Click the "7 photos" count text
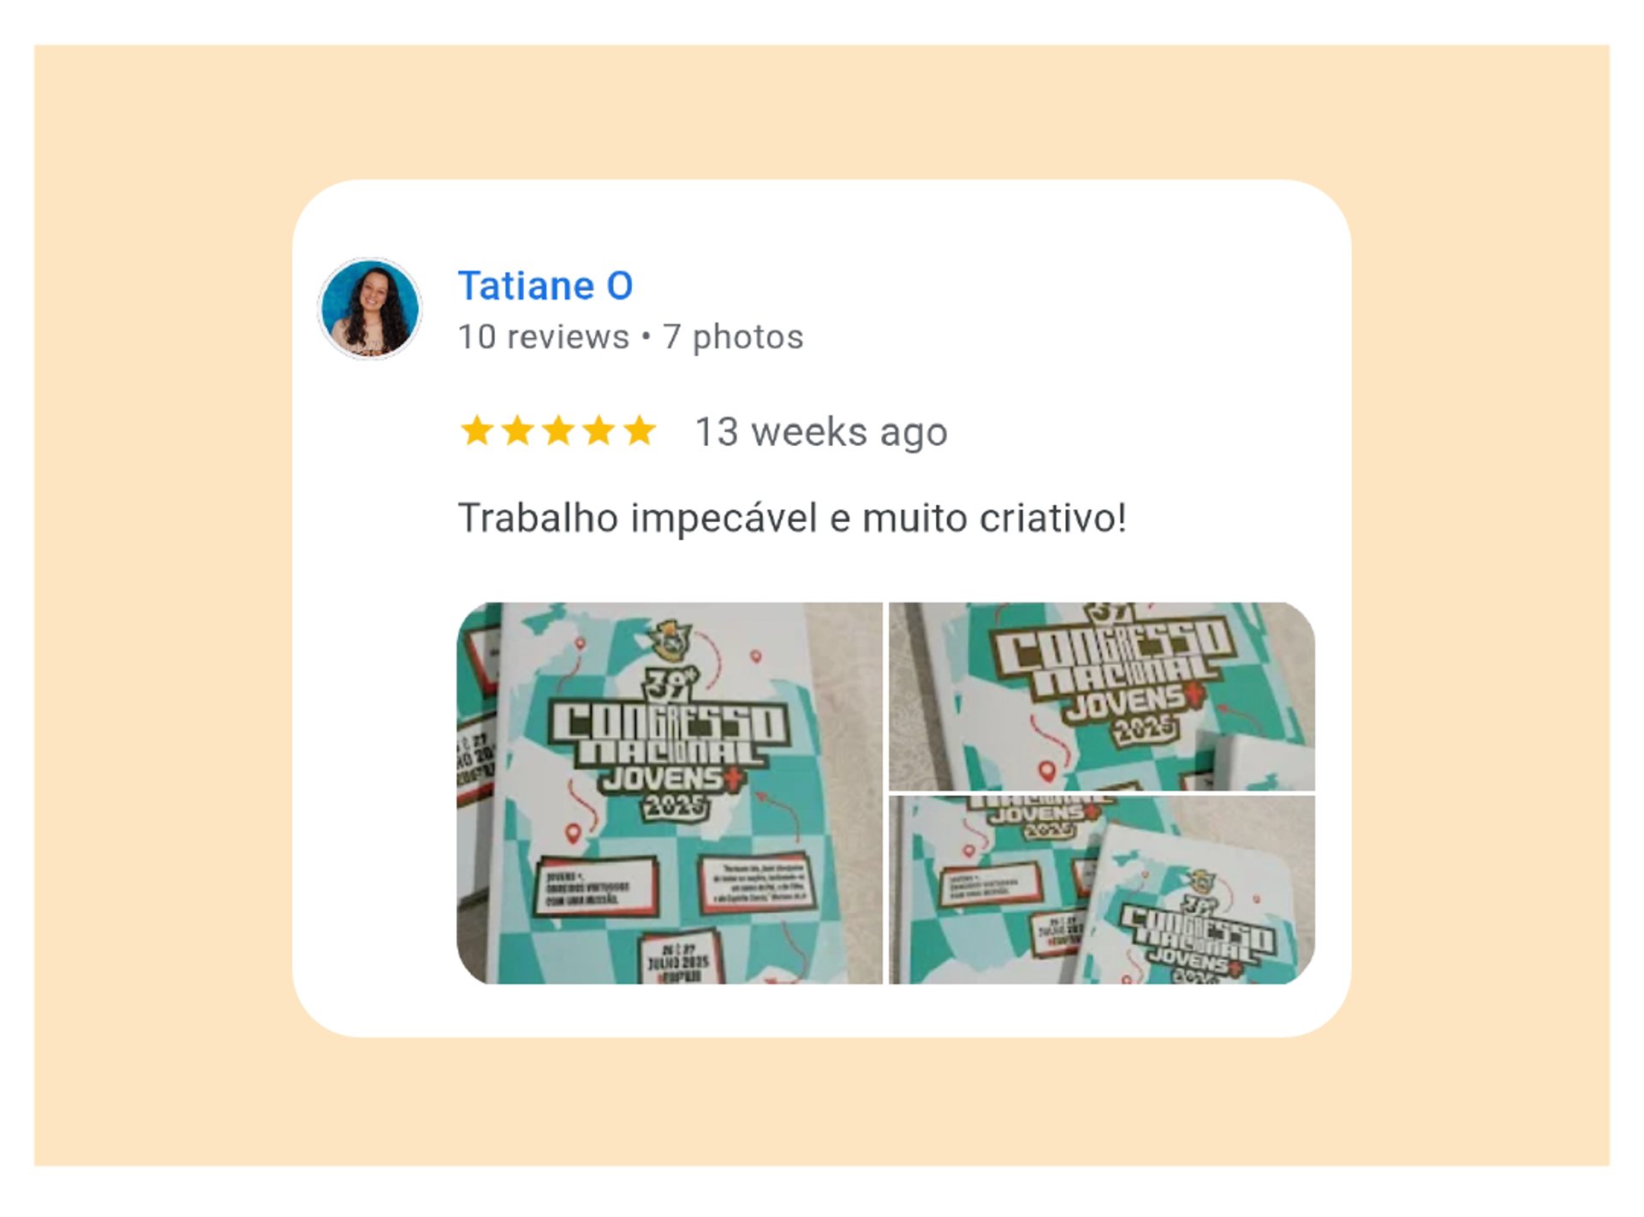The width and height of the screenshot is (1644, 1217). pos(734,337)
